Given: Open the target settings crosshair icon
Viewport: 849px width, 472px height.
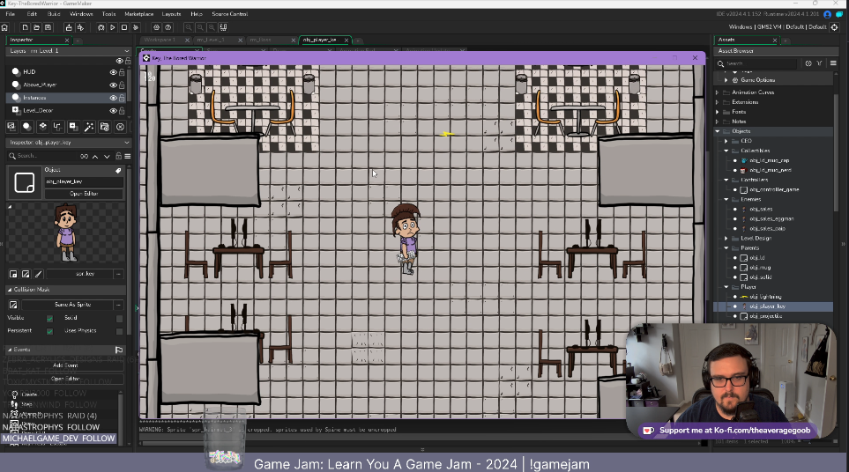Looking at the screenshot, I should coord(834,27).
